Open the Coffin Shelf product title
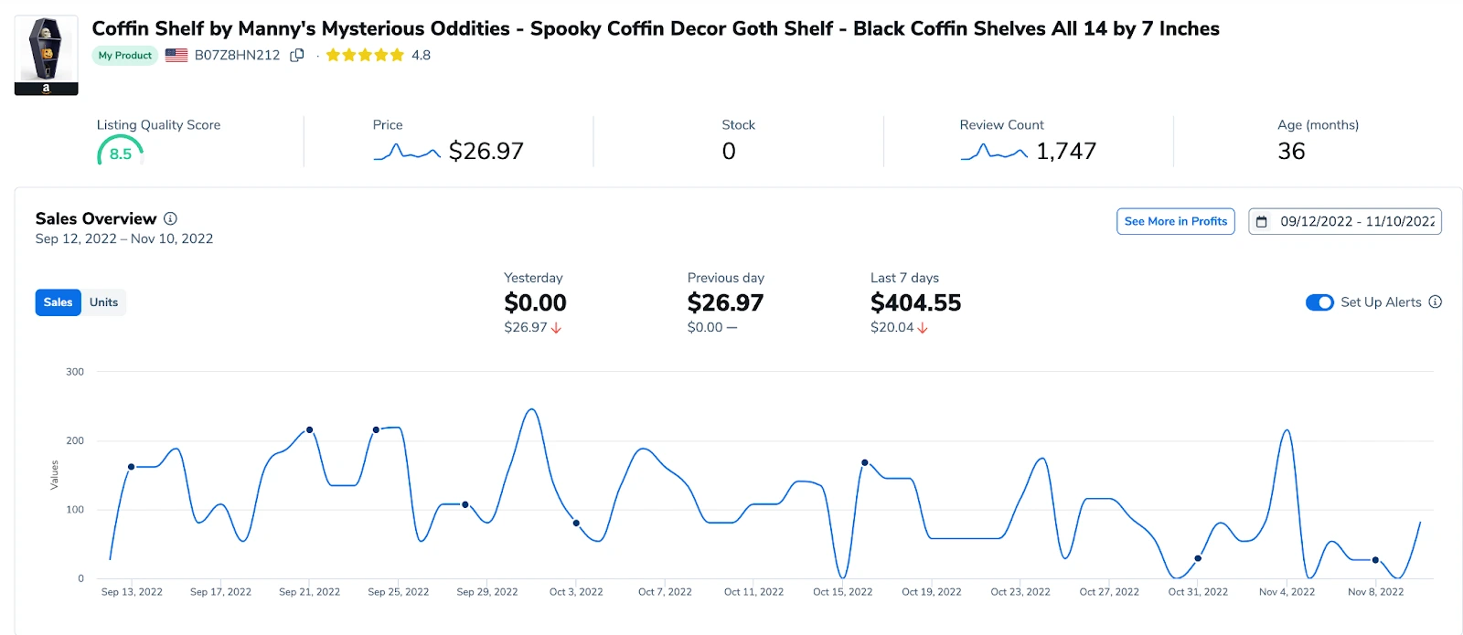 pyautogui.click(x=655, y=28)
